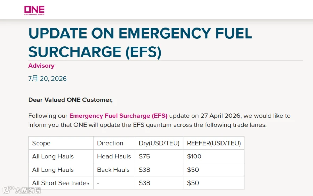
Task: Click the $100 reefer rate cell
Action: [214, 156]
